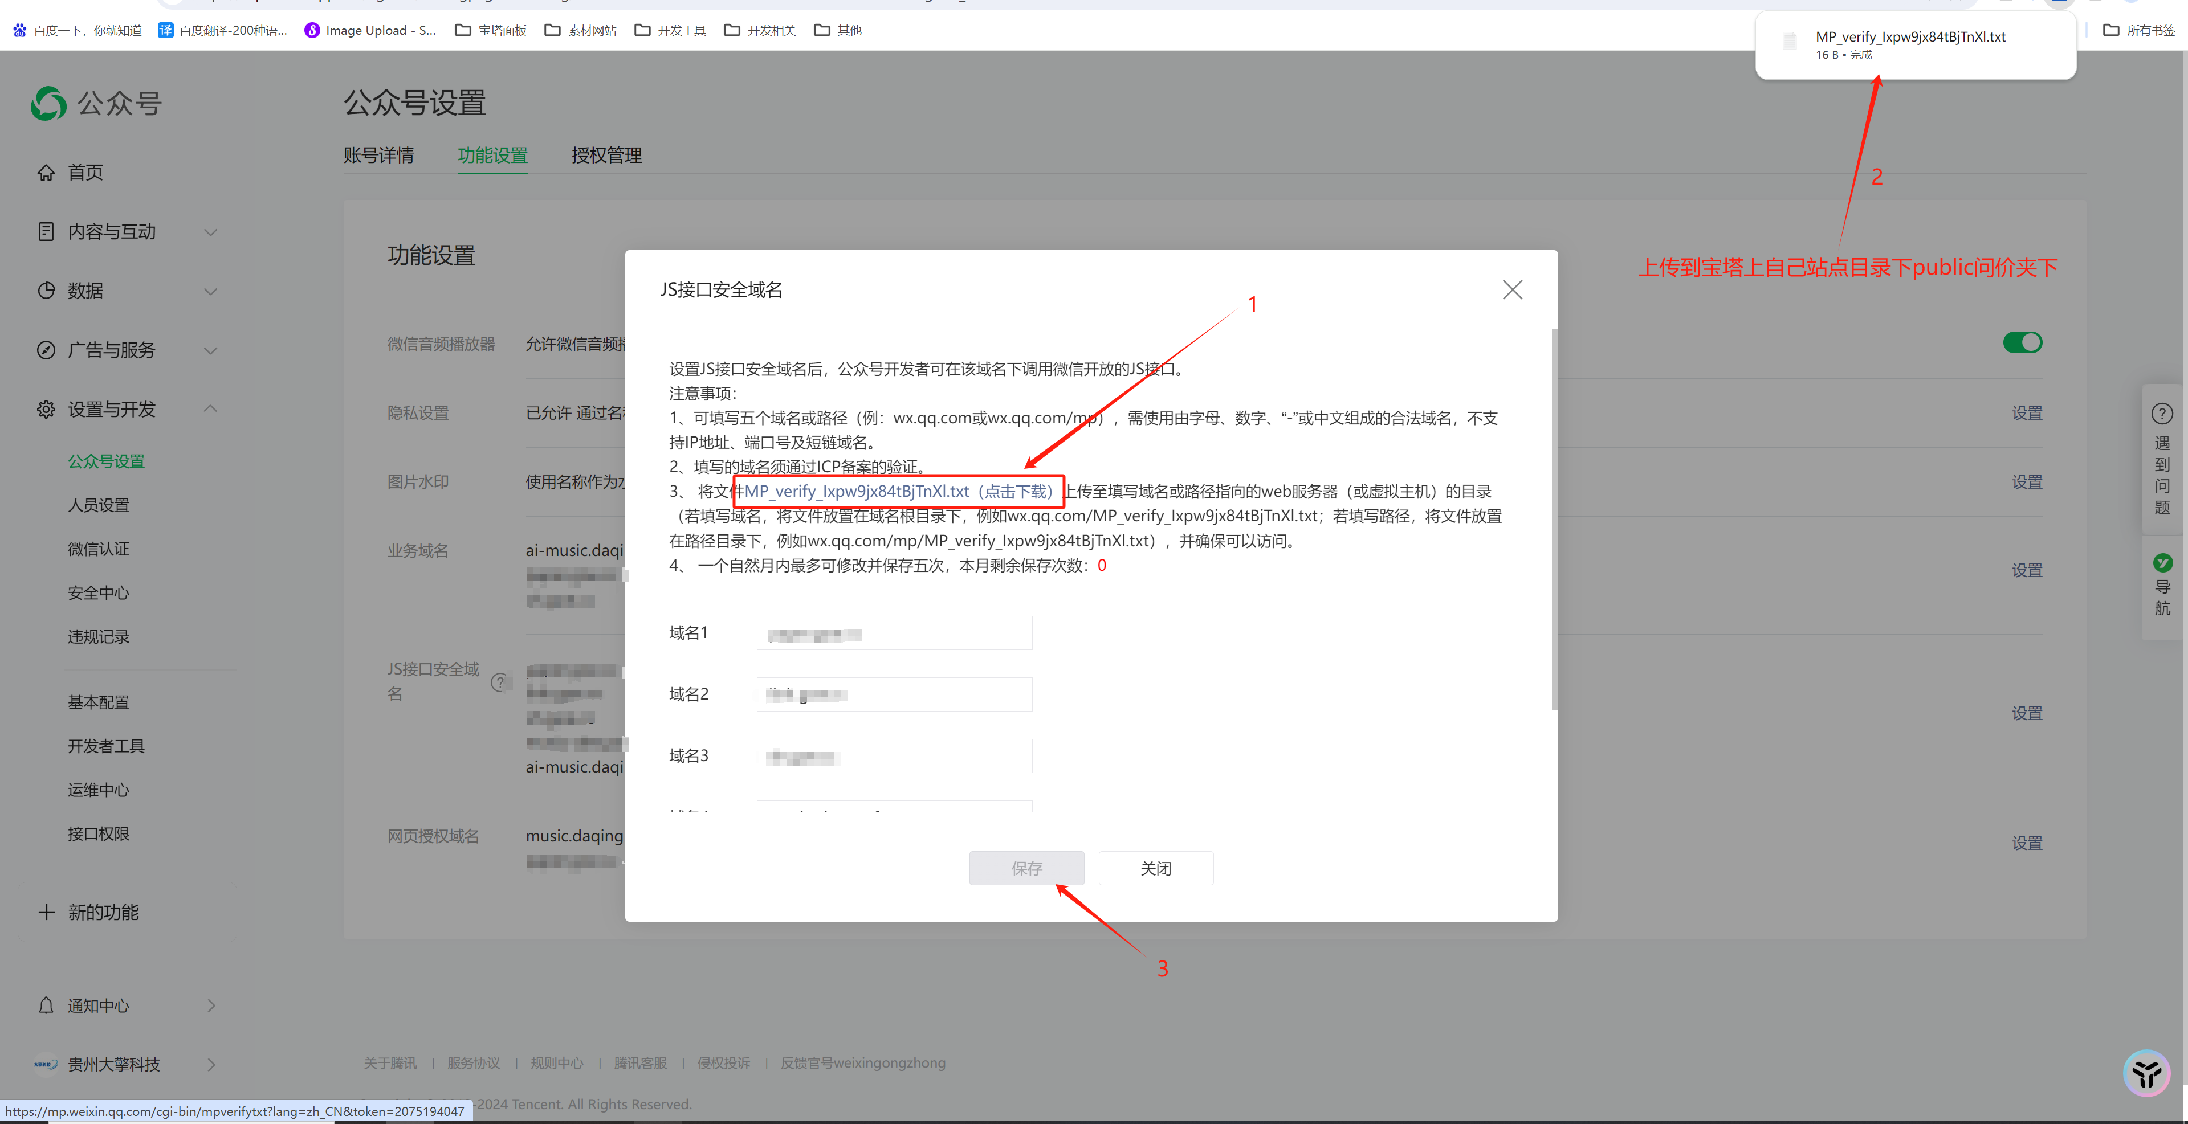Screen dimensions: 2188x1124
Task: Select 人员设置 in sidebar
Action: (x=99, y=505)
